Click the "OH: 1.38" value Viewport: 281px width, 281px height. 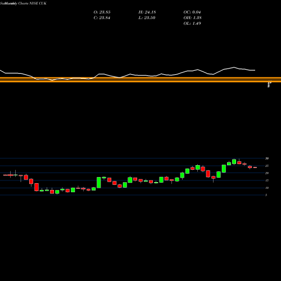(x=192, y=18)
